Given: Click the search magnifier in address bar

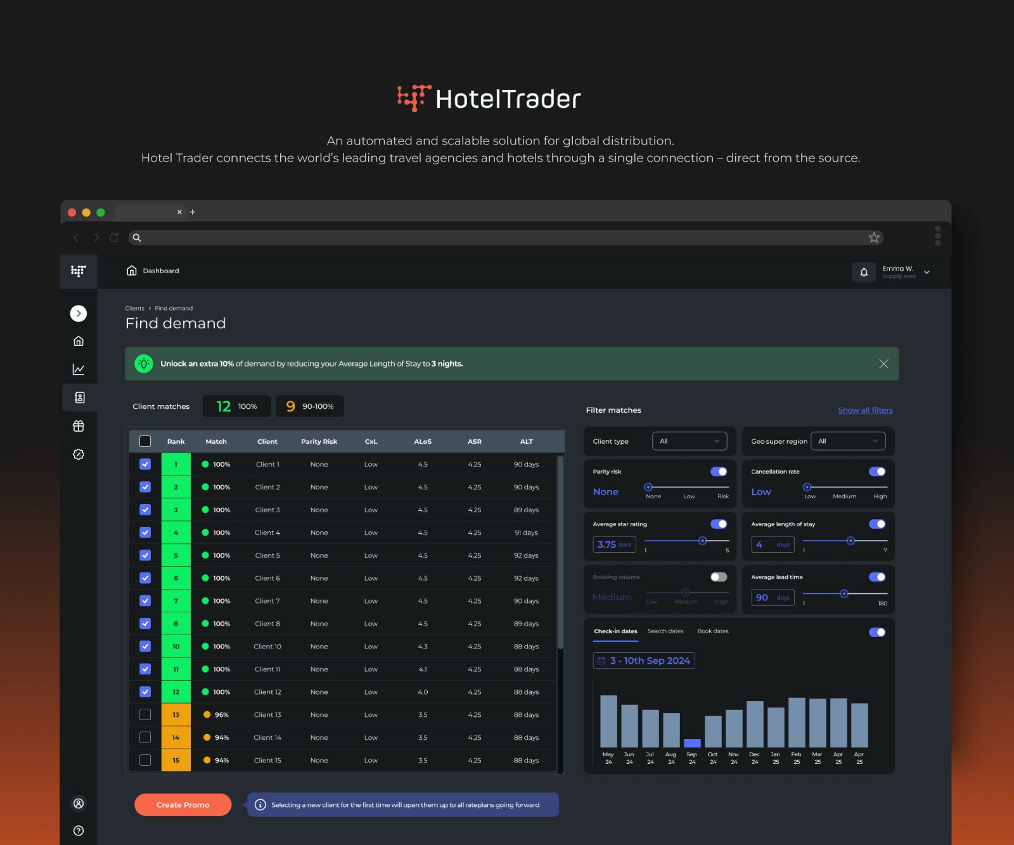Looking at the screenshot, I should 136,238.
